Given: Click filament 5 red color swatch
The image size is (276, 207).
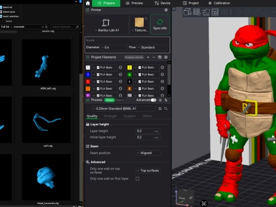Looking at the screenshot, I should 88,82.
